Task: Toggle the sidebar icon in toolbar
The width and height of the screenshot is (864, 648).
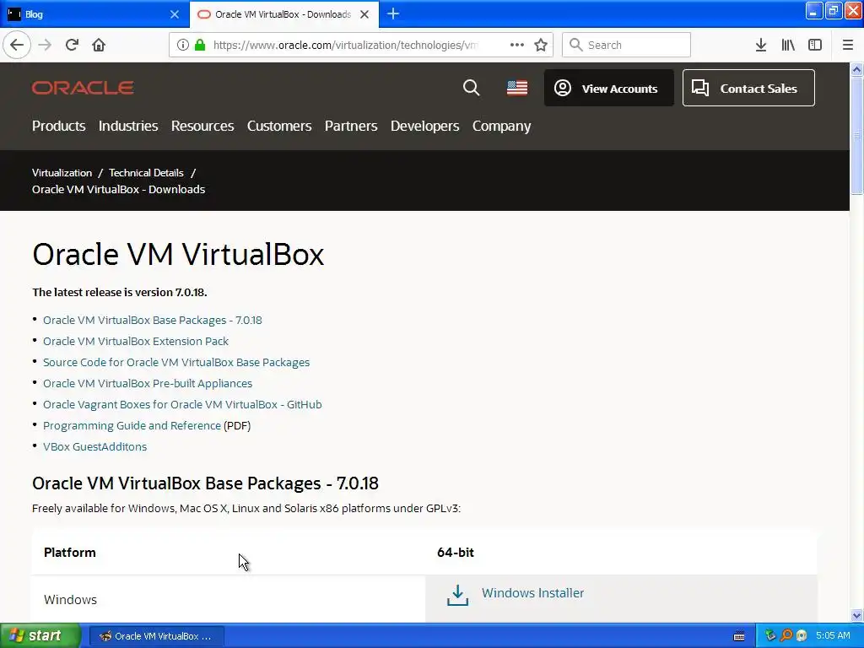Action: click(x=815, y=45)
